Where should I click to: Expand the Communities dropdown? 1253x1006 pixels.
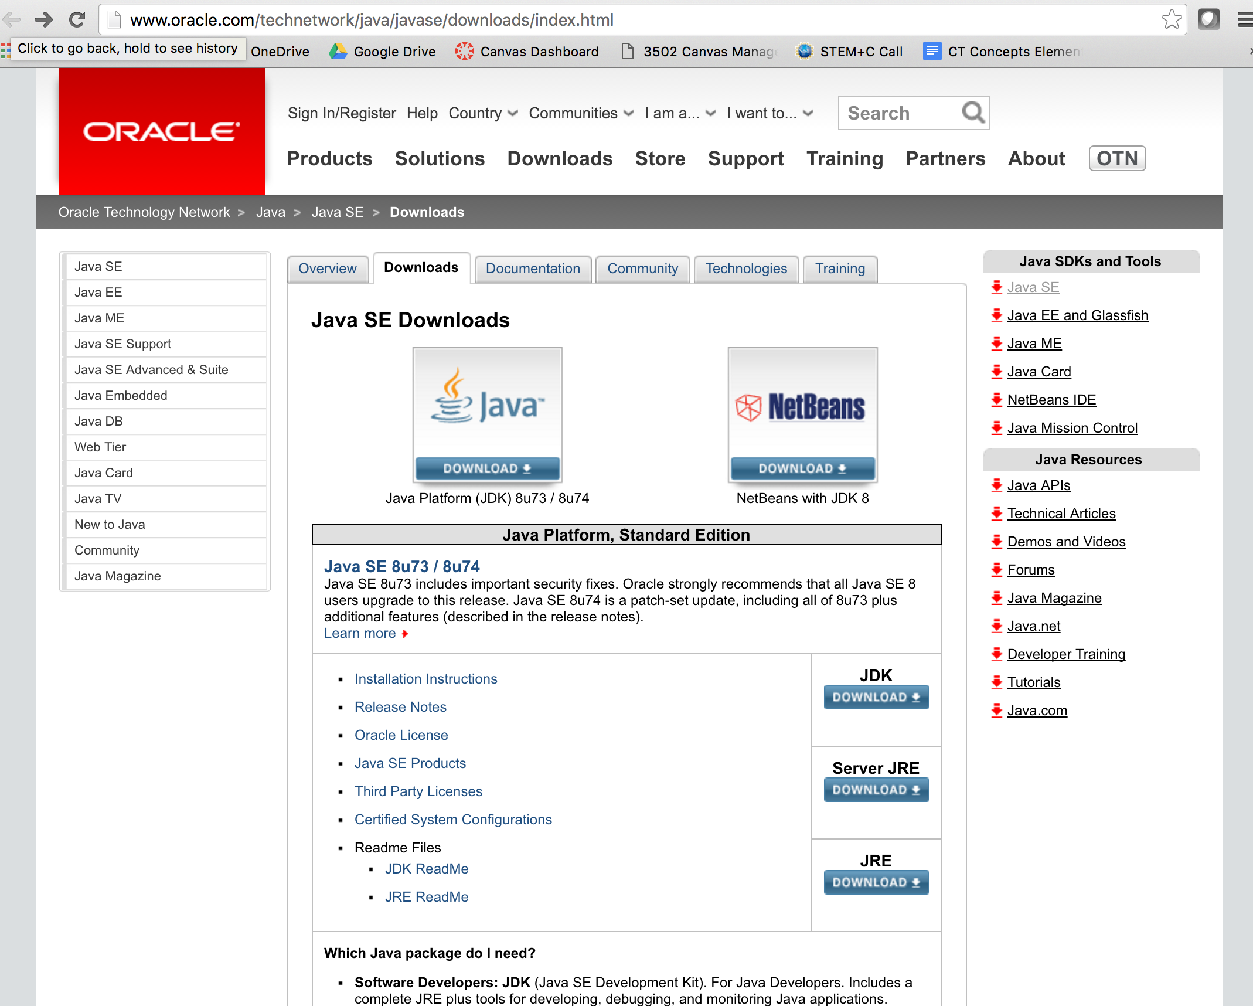[x=581, y=113]
